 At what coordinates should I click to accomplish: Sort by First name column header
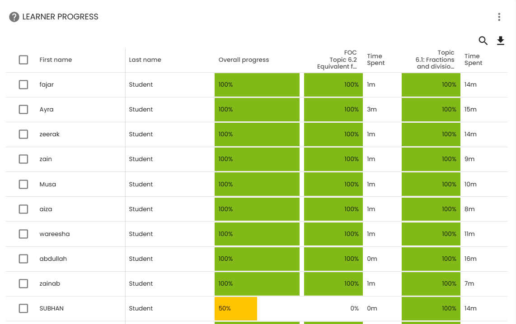[56, 60]
